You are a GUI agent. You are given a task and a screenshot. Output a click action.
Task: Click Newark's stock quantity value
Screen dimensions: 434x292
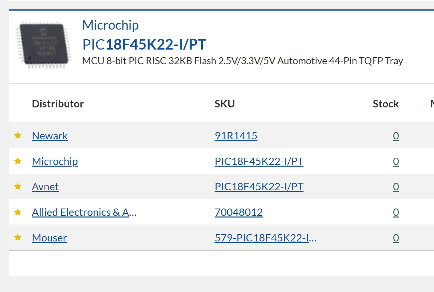(x=396, y=136)
